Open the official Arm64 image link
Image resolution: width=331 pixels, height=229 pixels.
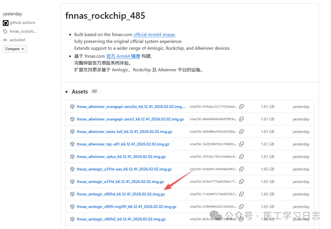pos(154,35)
